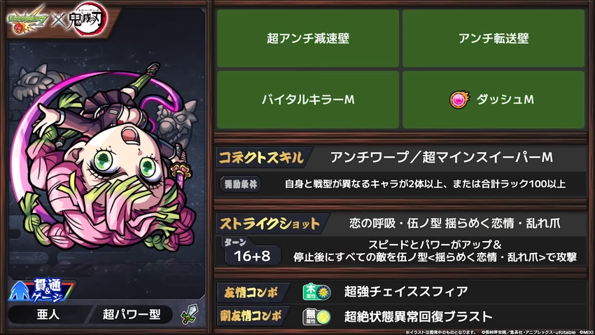595x335 pixels.
Task: Click the 亜人 race tag
Action: [48, 315]
